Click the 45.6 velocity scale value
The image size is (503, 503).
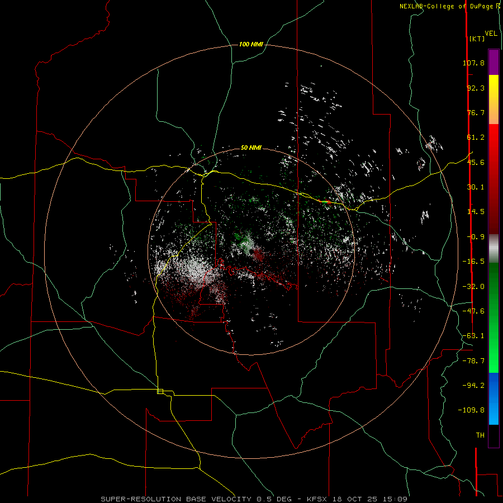pos(476,162)
